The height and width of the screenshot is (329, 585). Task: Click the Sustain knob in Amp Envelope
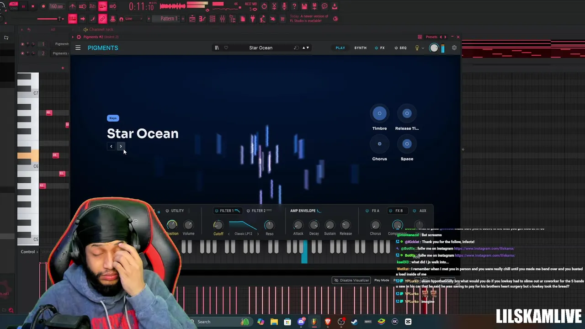point(330,225)
